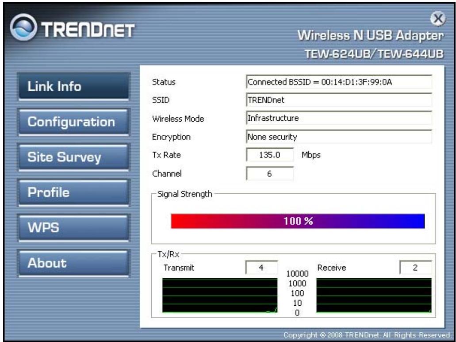Click the TRENDnet globe logo icon
This screenshot has width=456, height=342.
click(x=23, y=27)
